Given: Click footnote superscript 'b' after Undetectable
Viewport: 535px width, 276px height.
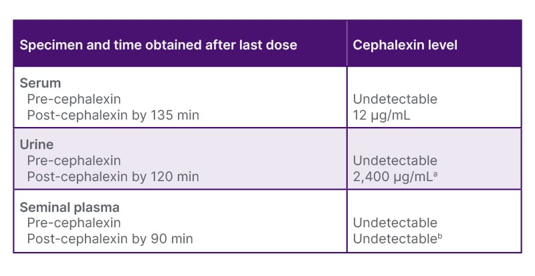Looking at the screenshot, I should click(440, 236).
